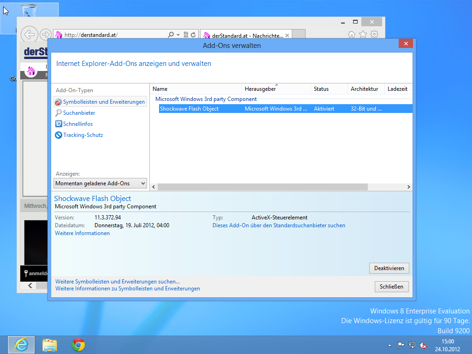Image resolution: width=472 pixels, height=354 pixels.
Task: Sort by the Herausgeber column header
Action: point(276,89)
